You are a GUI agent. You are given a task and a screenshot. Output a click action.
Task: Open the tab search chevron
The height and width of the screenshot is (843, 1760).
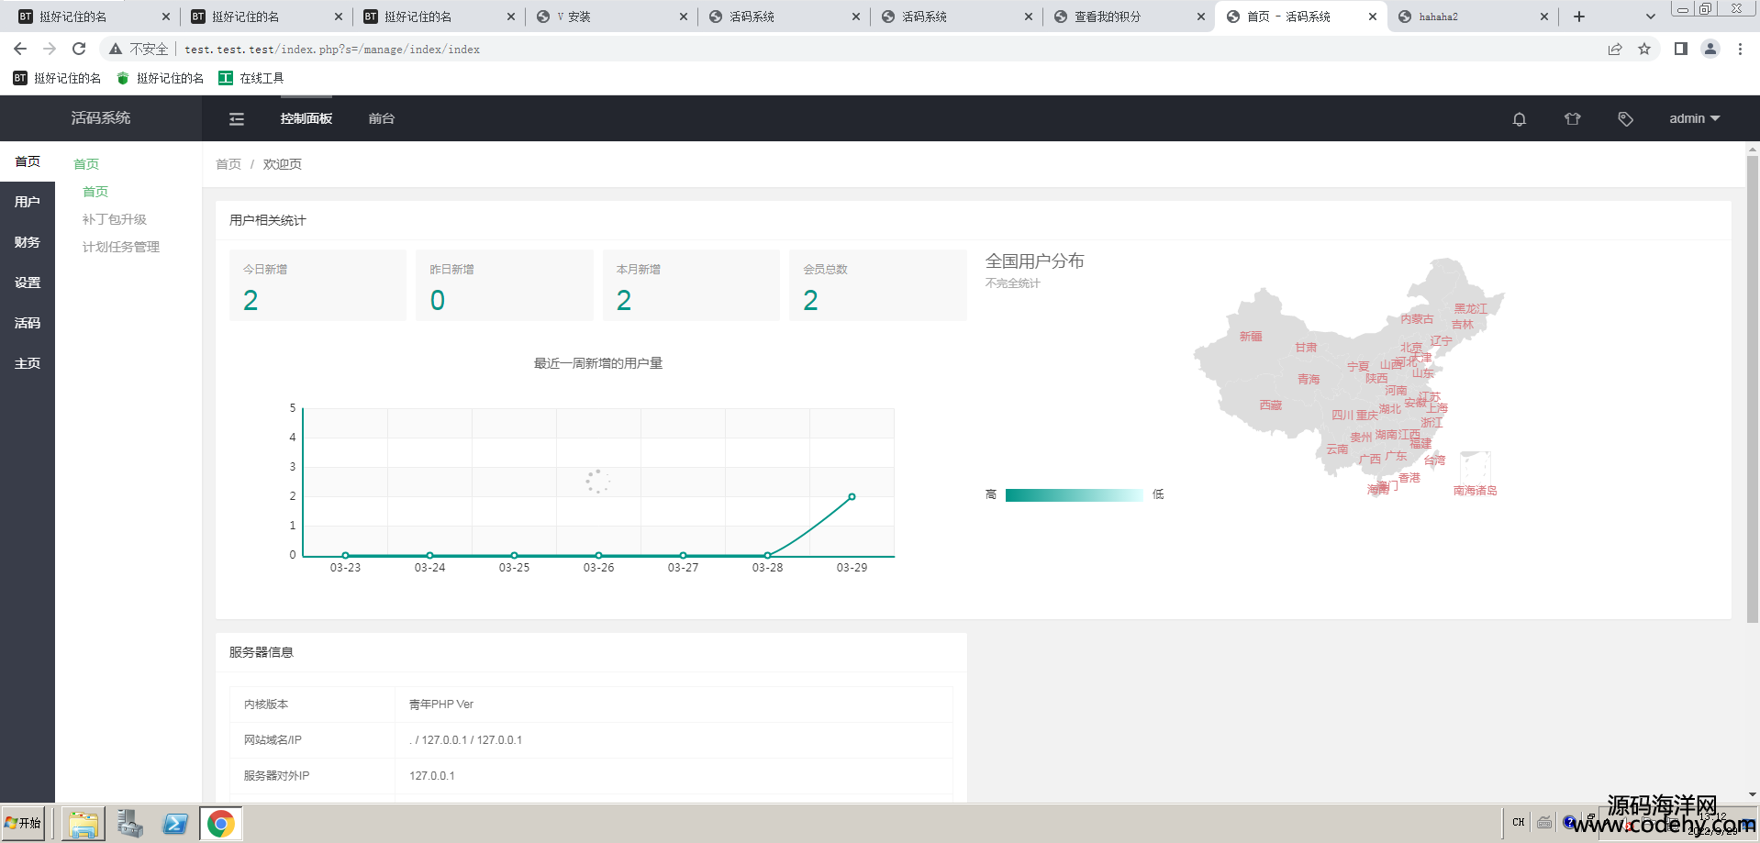pos(1651,17)
